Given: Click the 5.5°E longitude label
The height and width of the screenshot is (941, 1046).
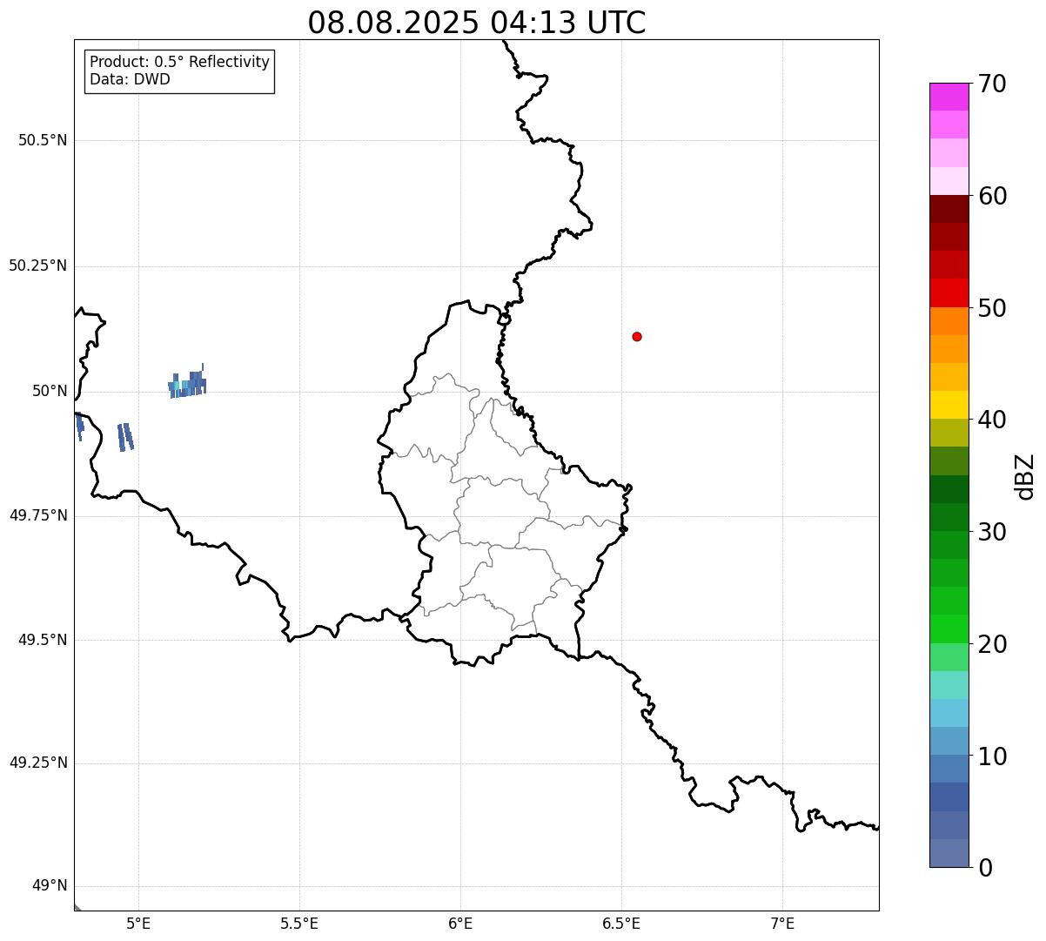Looking at the screenshot, I should [x=299, y=923].
